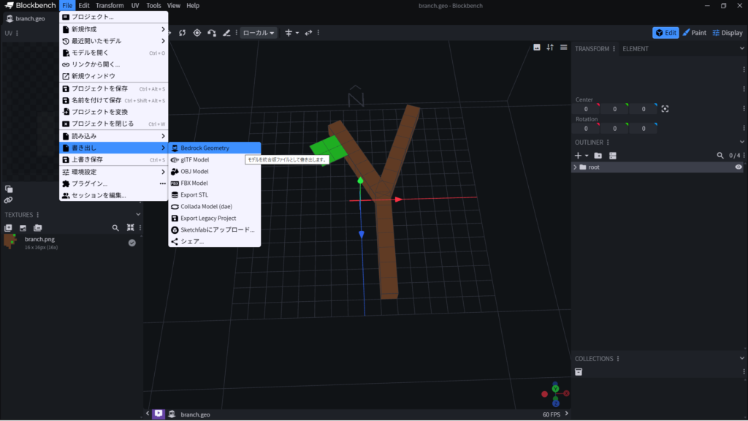
Task: Click the Bedrock Geometry export option
Action: tap(205, 148)
